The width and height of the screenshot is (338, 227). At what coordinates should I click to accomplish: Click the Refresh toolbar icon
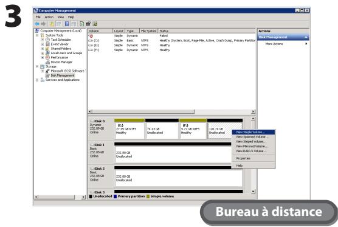81,24
